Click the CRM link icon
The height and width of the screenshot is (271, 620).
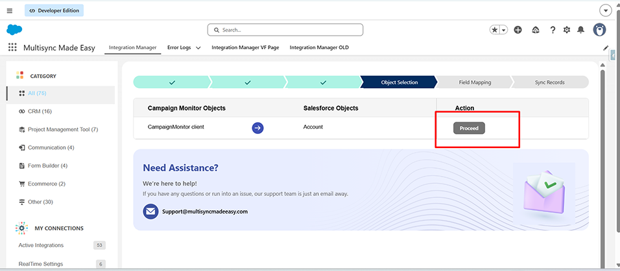coord(22,112)
